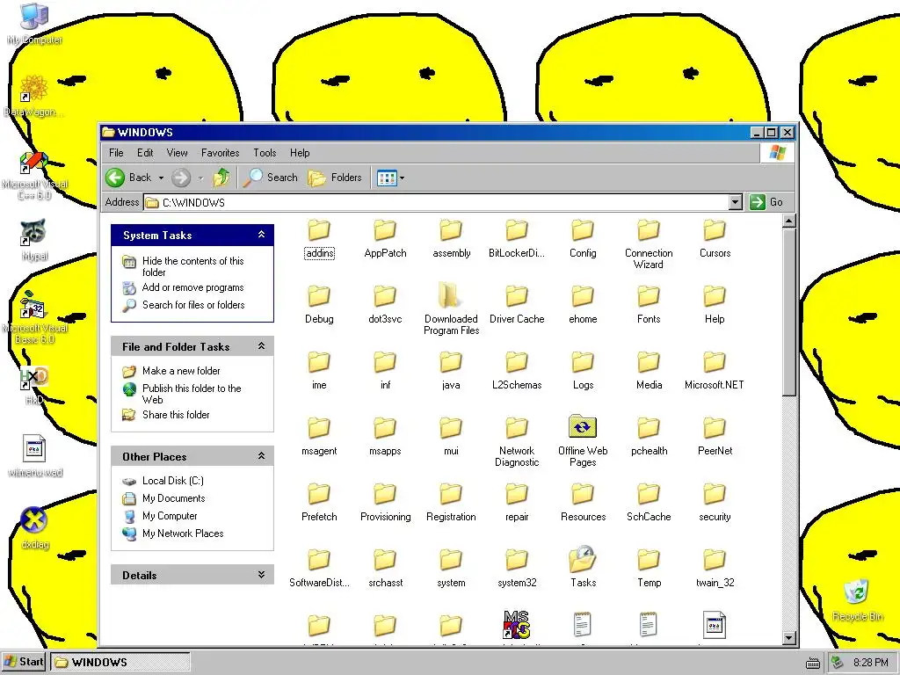Select the Network Diagnostic folder
Screen dimensions: 900x675
[517, 441]
